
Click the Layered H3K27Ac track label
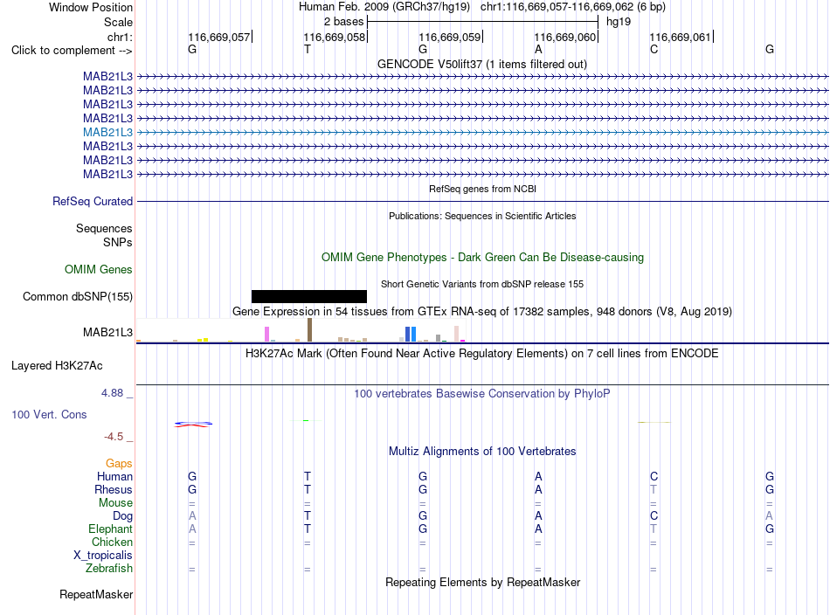tap(57, 366)
